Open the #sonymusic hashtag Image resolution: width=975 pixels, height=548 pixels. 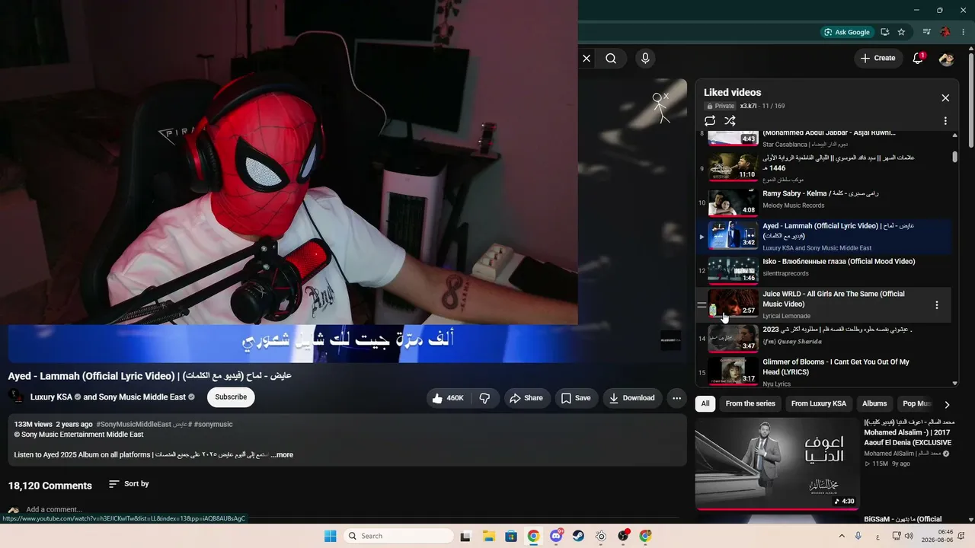[213, 424]
